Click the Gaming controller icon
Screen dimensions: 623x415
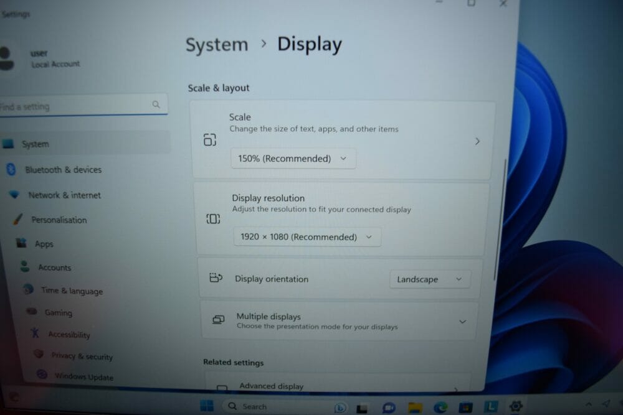pyautogui.click(x=32, y=311)
